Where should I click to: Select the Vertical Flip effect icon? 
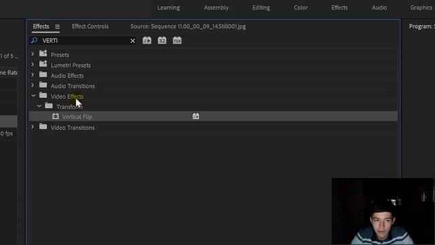[56, 116]
